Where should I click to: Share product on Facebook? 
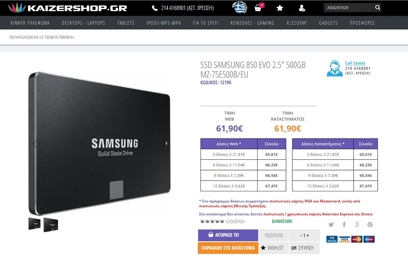pyautogui.click(x=344, y=224)
